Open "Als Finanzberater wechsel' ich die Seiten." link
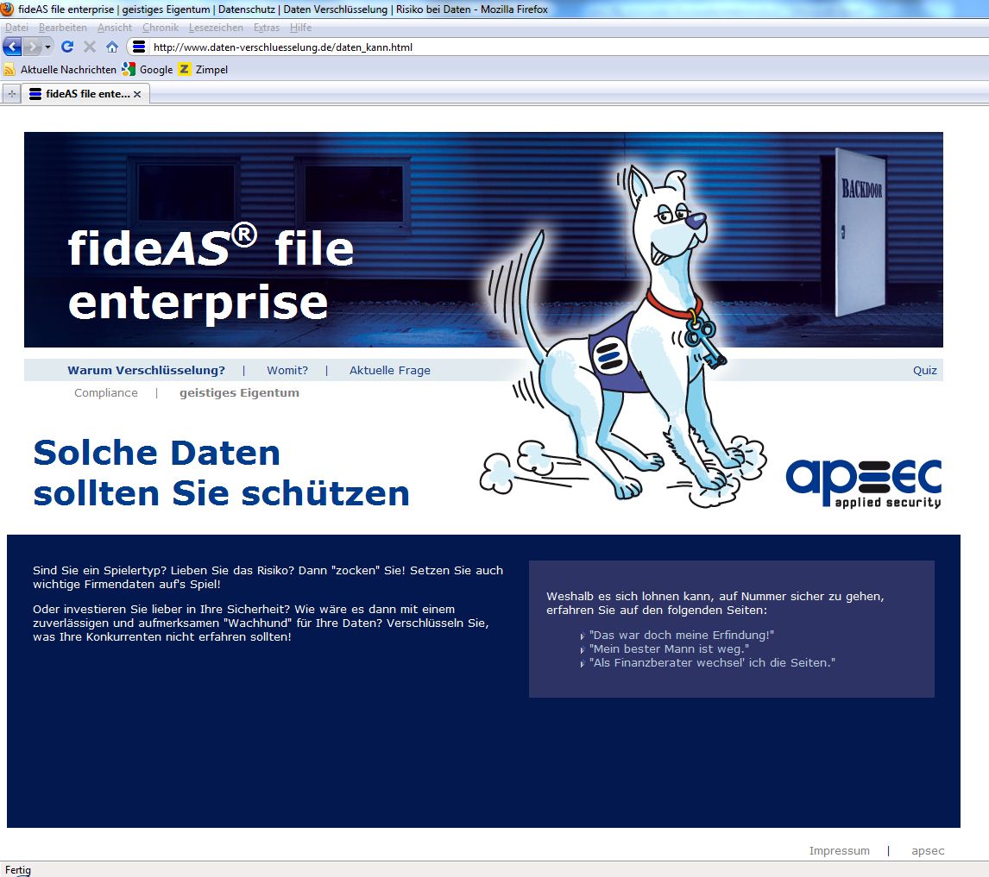Screen dimensions: 989x877 click(x=712, y=662)
